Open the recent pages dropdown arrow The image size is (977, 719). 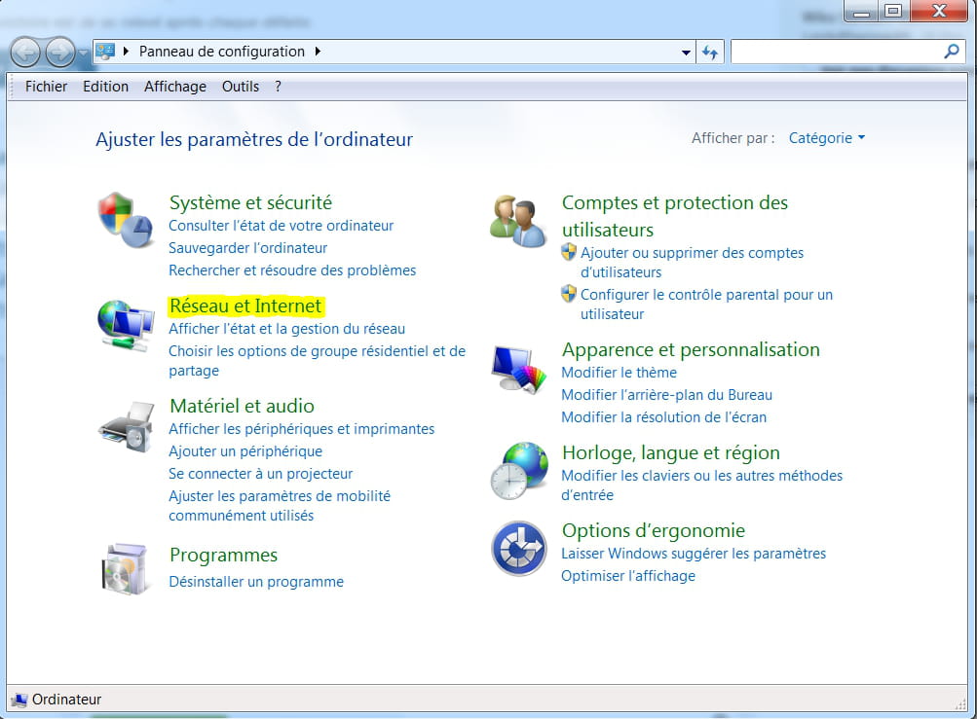pyautogui.click(x=83, y=53)
